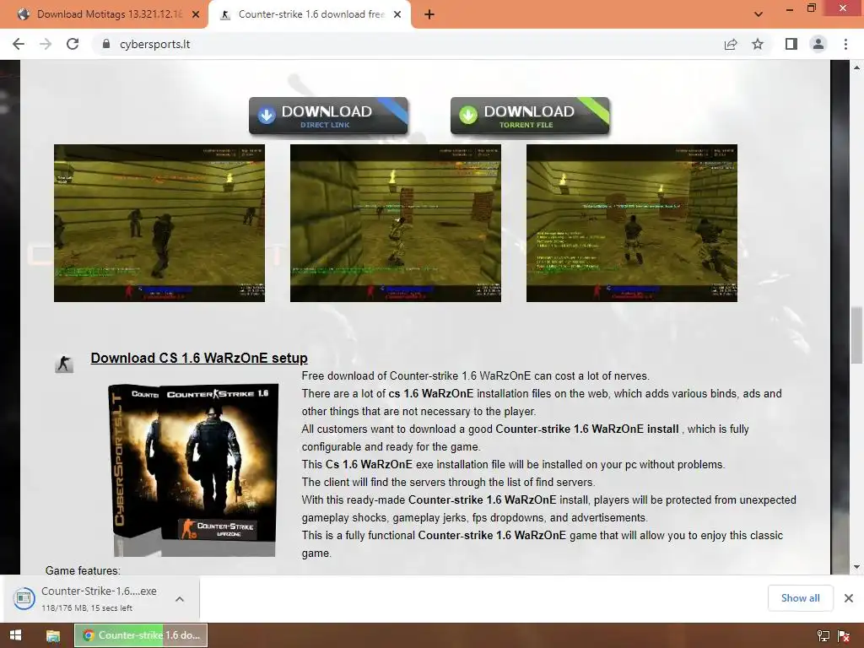Image resolution: width=864 pixels, height=648 pixels.
Task: Click the Game features: text
Action: pyautogui.click(x=83, y=570)
